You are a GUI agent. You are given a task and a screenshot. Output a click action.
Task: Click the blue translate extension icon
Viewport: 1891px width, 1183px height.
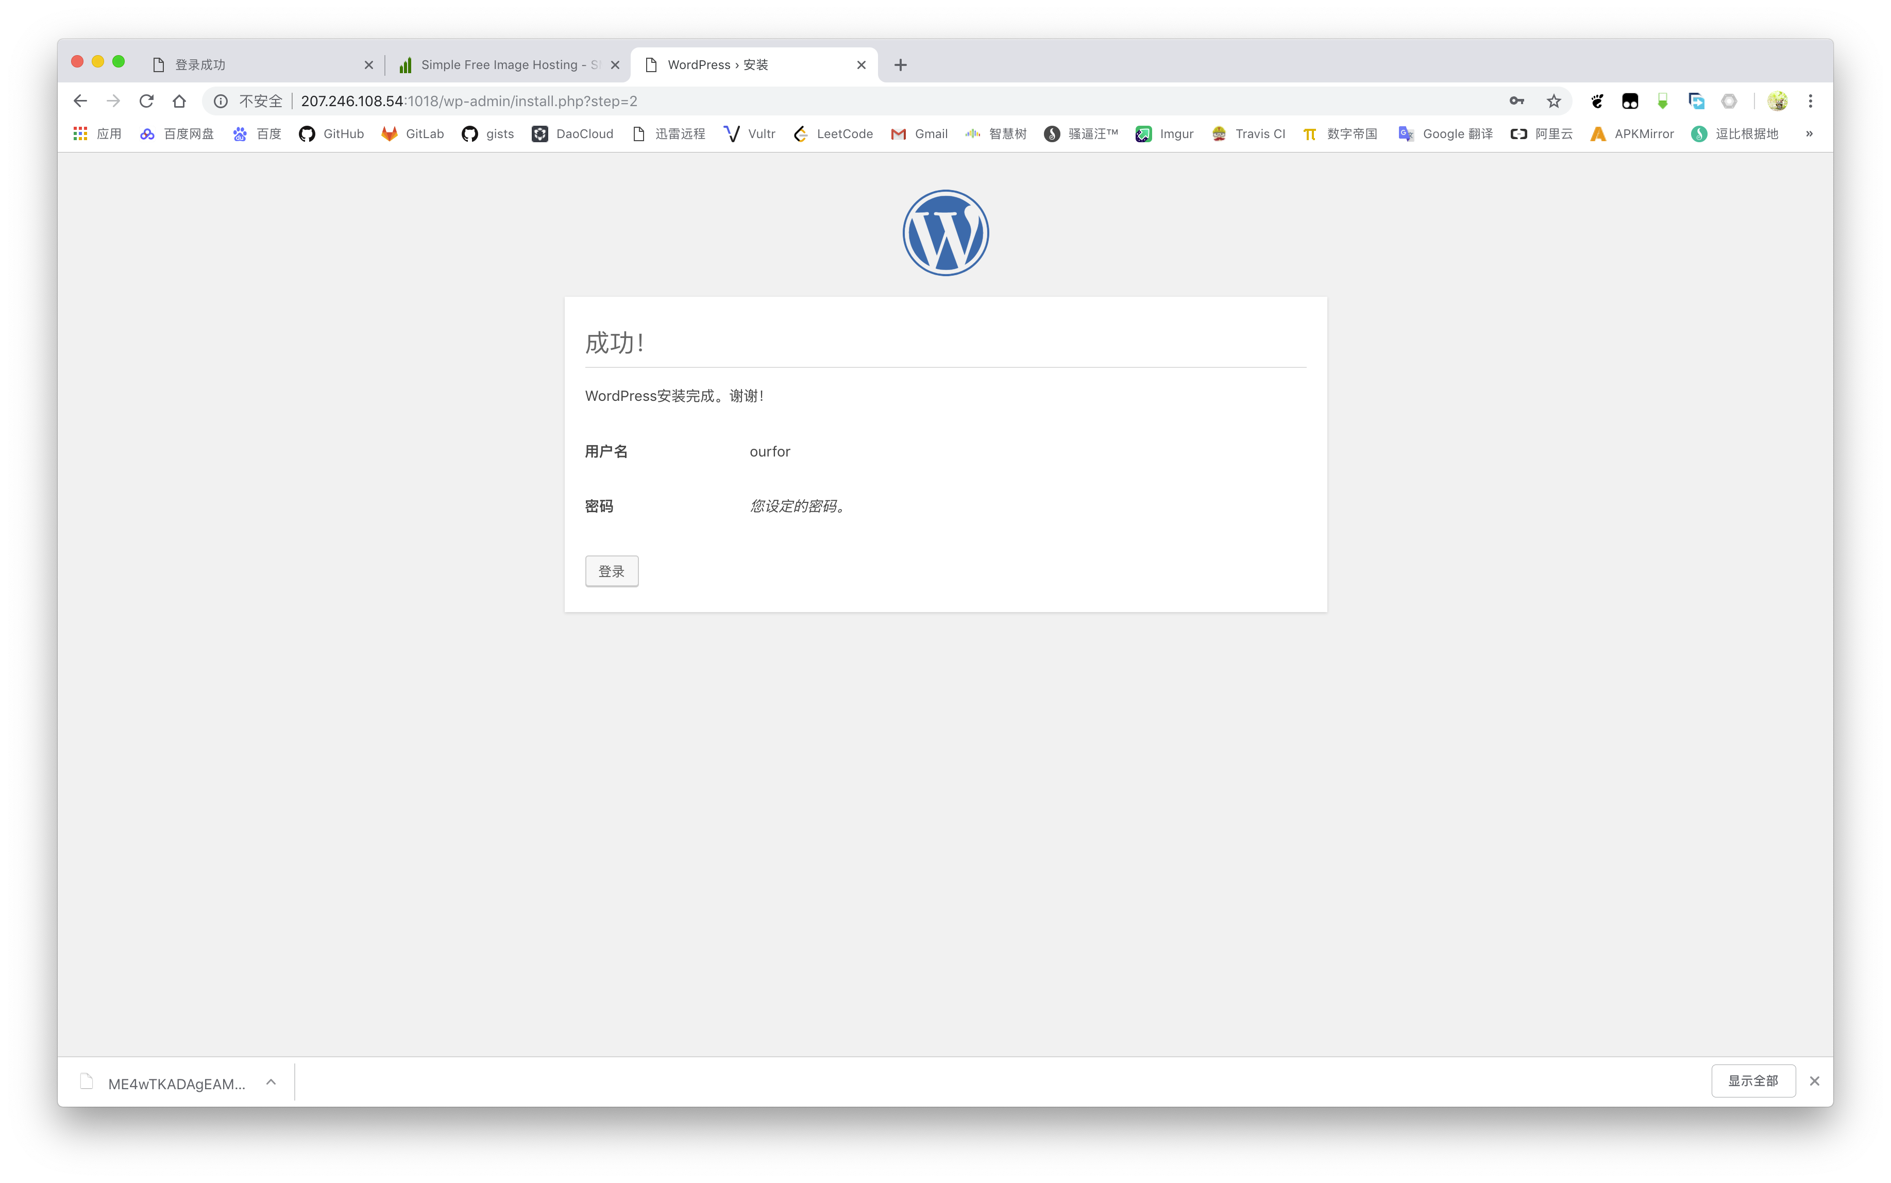coord(1696,101)
